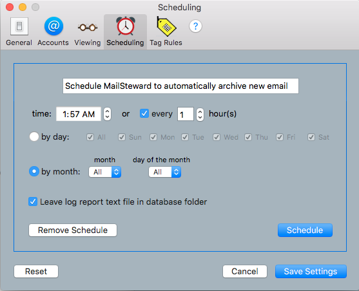359x291 pixels.
Task: Click the hours number input field
Action: pyautogui.click(x=186, y=114)
